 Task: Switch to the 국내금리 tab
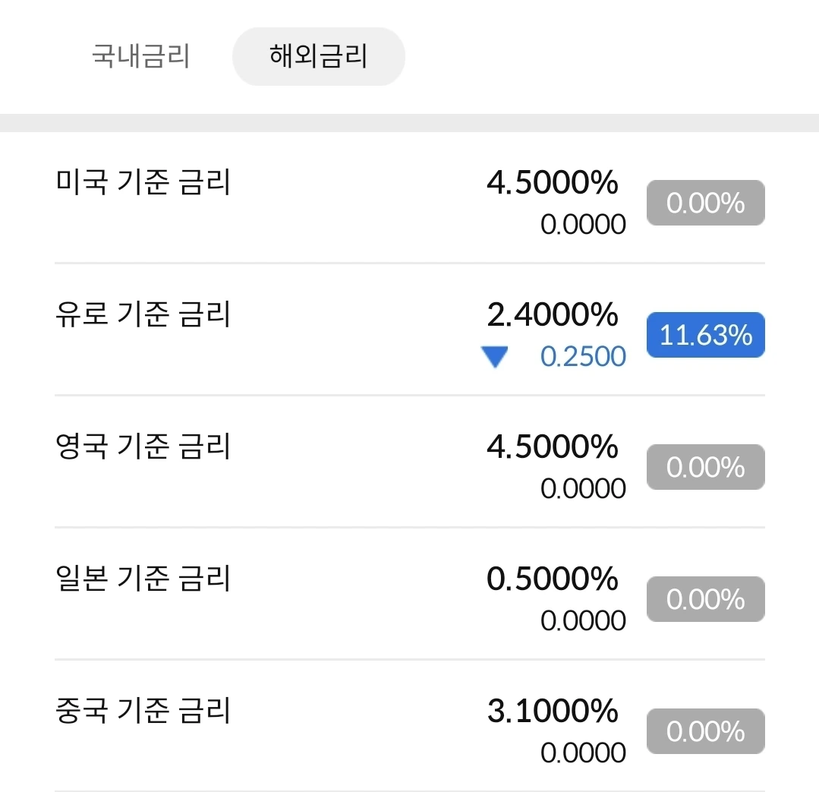pyautogui.click(x=140, y=57)
